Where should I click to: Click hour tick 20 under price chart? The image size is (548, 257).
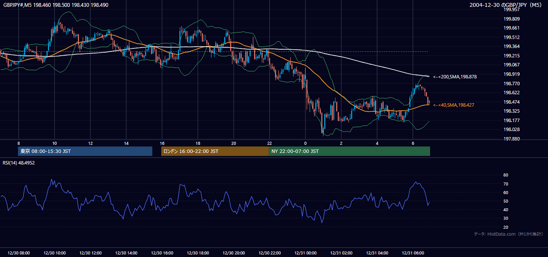[234, 143]
